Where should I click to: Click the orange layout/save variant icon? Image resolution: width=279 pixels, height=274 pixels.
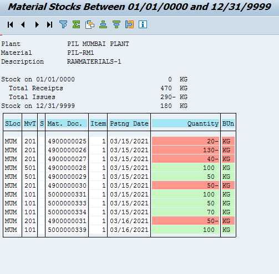(x=129, y=24)
